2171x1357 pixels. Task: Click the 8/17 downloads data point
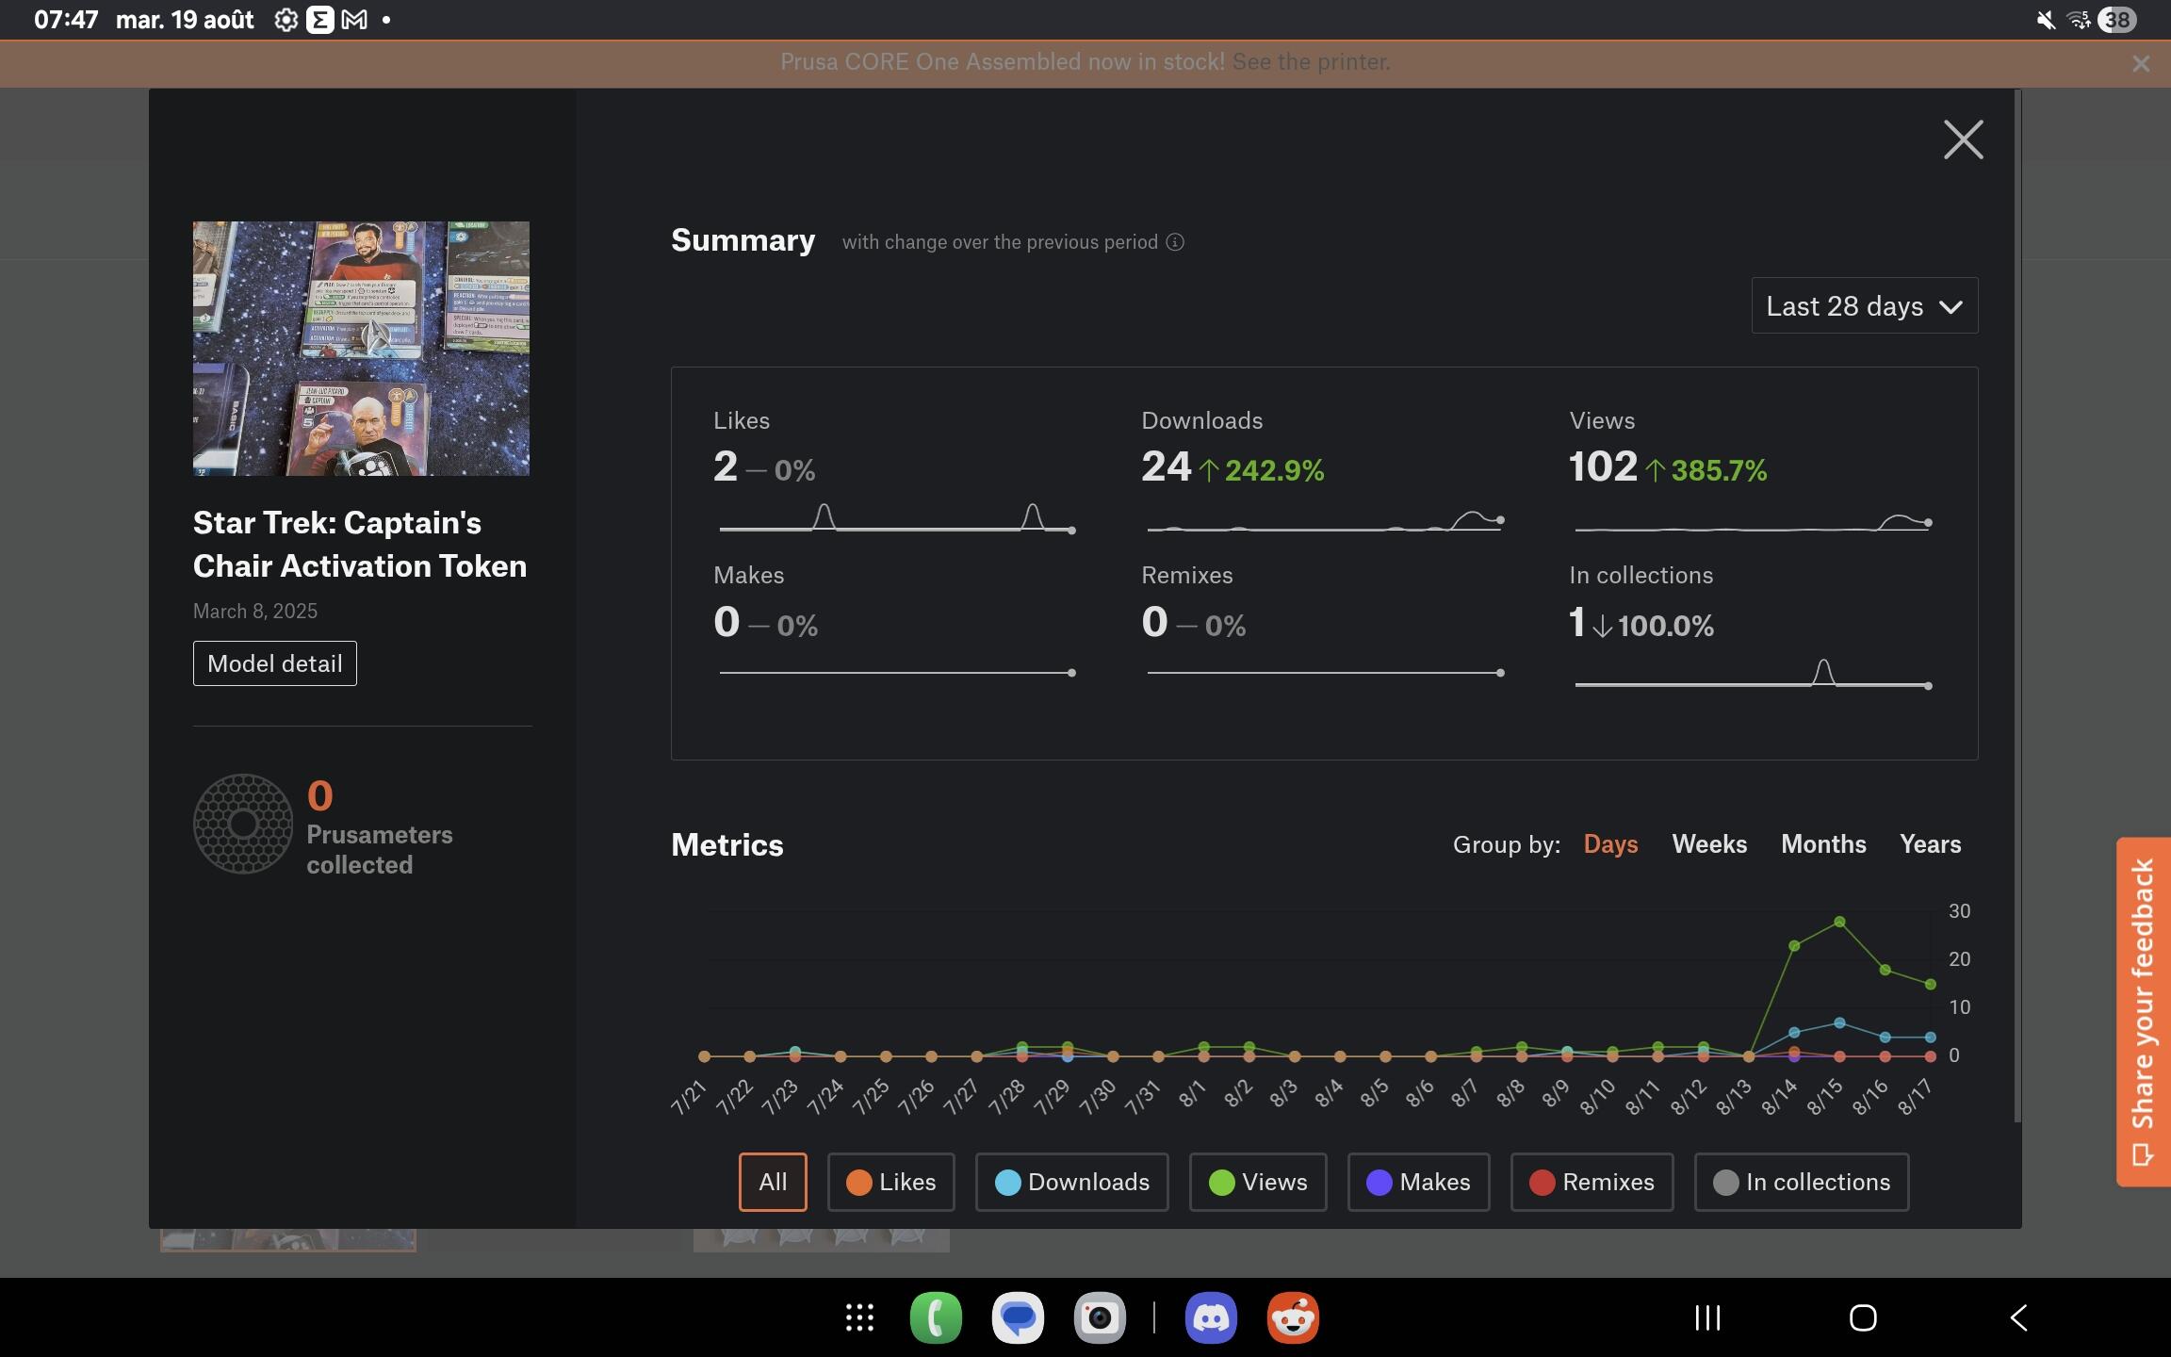point(1930,1037)
